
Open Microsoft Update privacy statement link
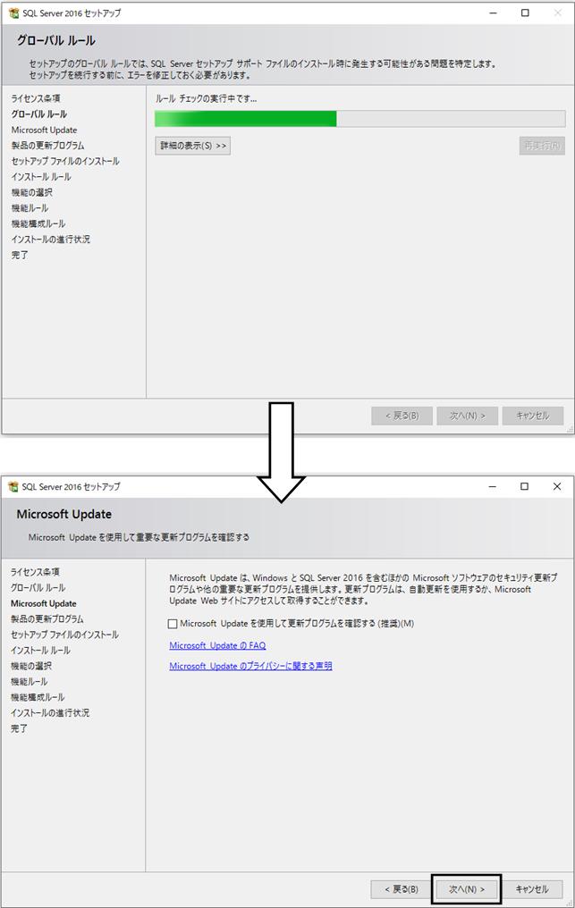pyautogui.click(x=250, y=666)
